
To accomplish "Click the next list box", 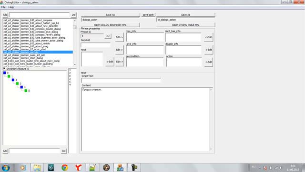I will coord(92,59).
